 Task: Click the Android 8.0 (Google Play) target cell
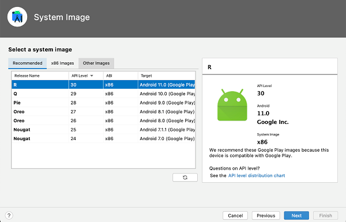167,121
